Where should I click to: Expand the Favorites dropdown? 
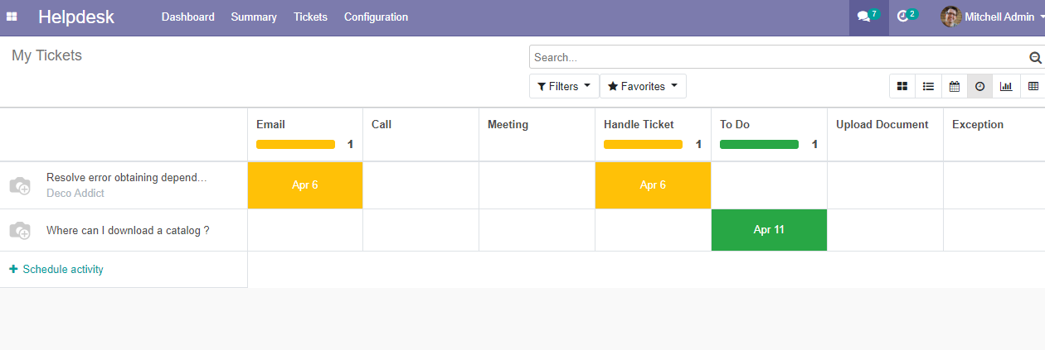643,86
